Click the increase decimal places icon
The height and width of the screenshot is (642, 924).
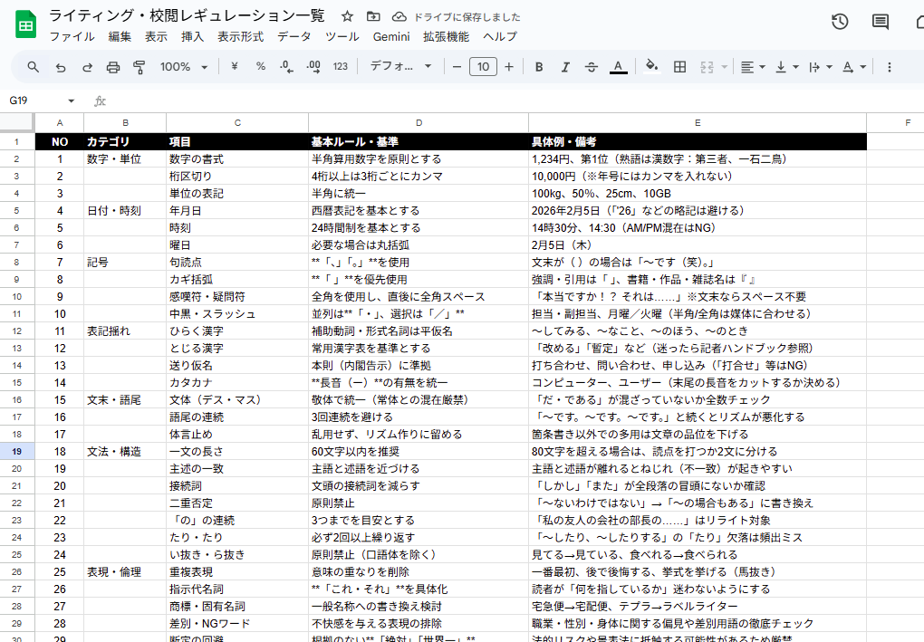pyautogui.click(x=309, y=66)
